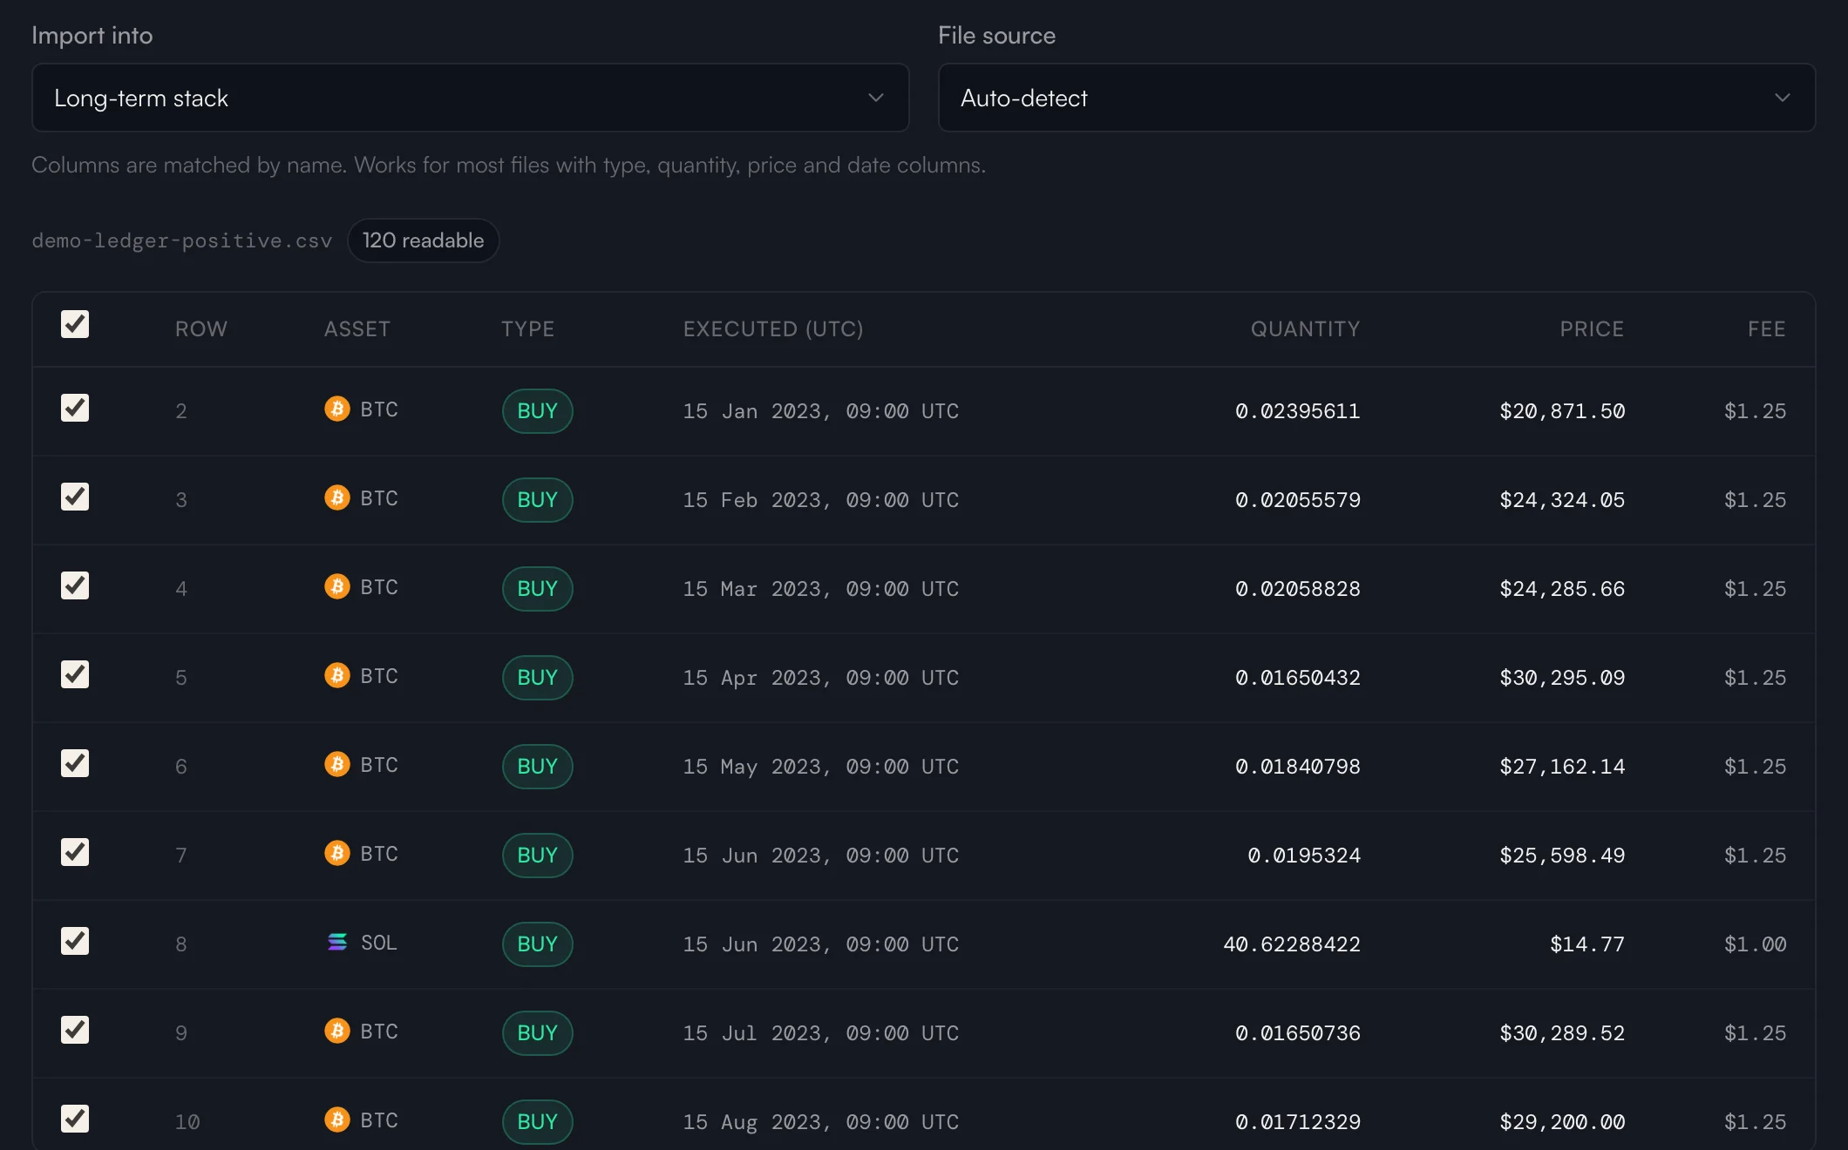Uncheck the row 7 checkbox
The image size is (1848, 1150).
point(75,852)
